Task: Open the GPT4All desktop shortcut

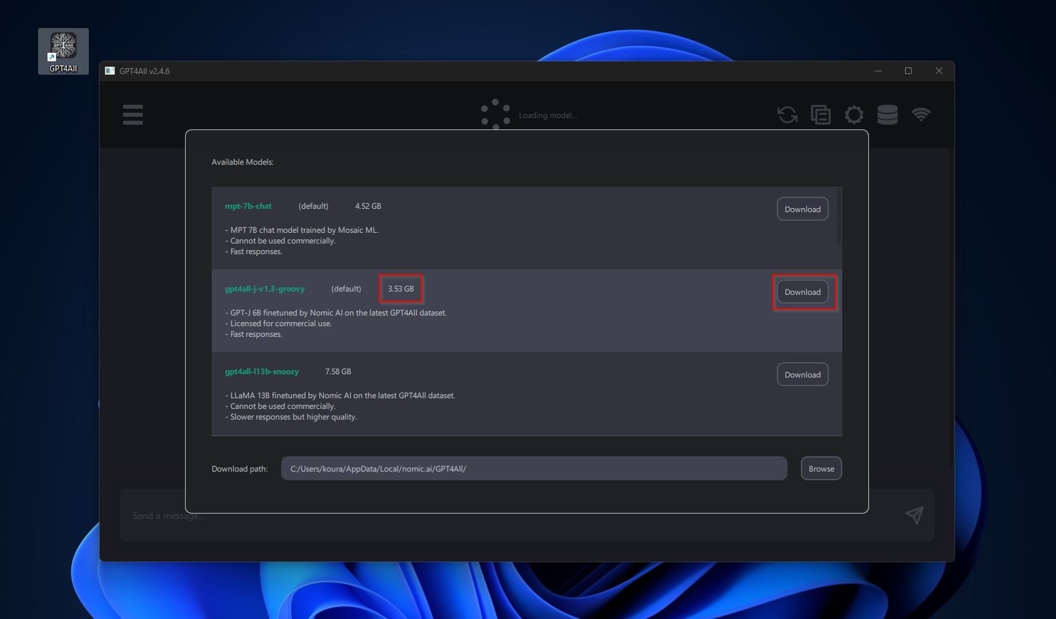Action: 63,51
